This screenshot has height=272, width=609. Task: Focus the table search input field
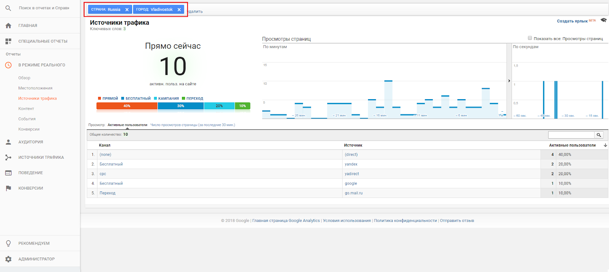(571, 135)
